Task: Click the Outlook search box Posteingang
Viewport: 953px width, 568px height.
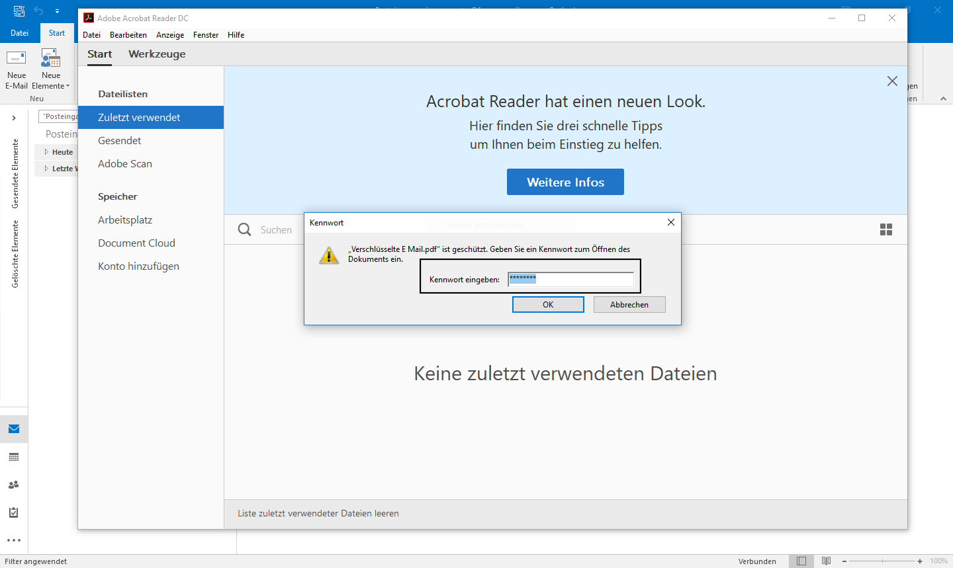Action: [58, 116]
